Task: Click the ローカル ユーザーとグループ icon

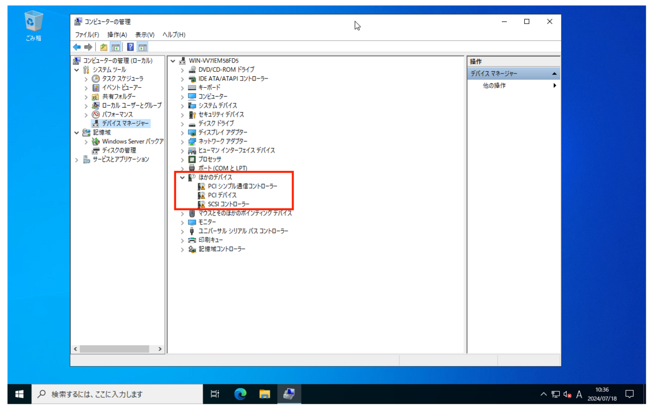Action: point(96,106)
